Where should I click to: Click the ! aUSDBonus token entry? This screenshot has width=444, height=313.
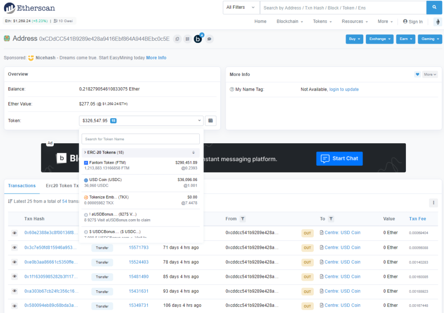click(141, 217)
